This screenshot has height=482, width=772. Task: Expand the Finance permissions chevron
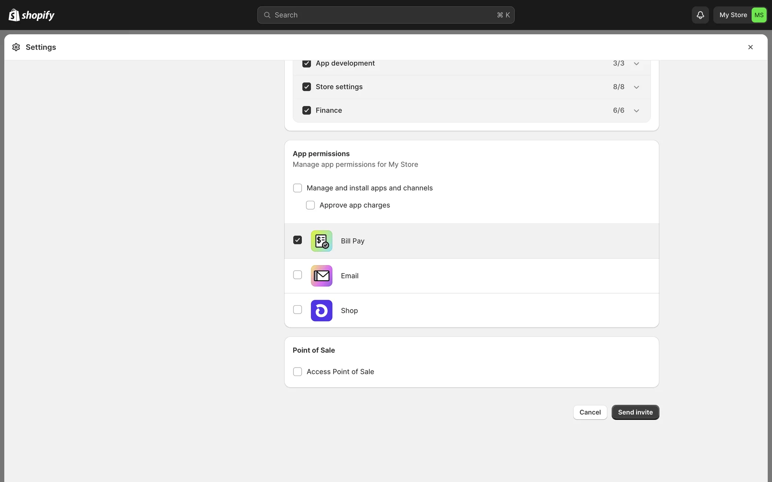[x=636, y=110]
